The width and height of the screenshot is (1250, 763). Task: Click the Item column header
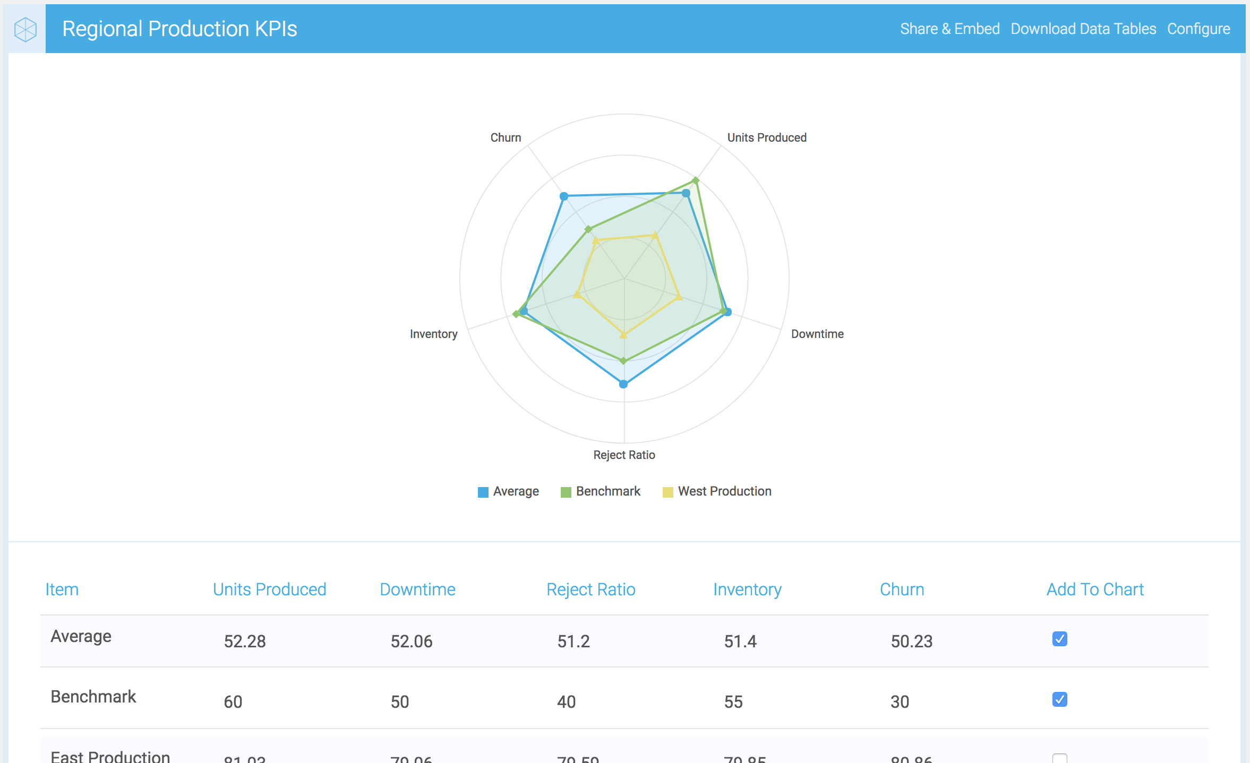pos(62,589)
